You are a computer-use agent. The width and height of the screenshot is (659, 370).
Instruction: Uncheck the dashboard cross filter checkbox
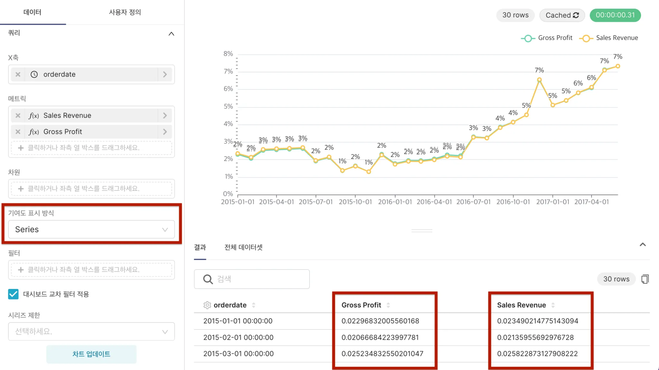pos(13,294)
